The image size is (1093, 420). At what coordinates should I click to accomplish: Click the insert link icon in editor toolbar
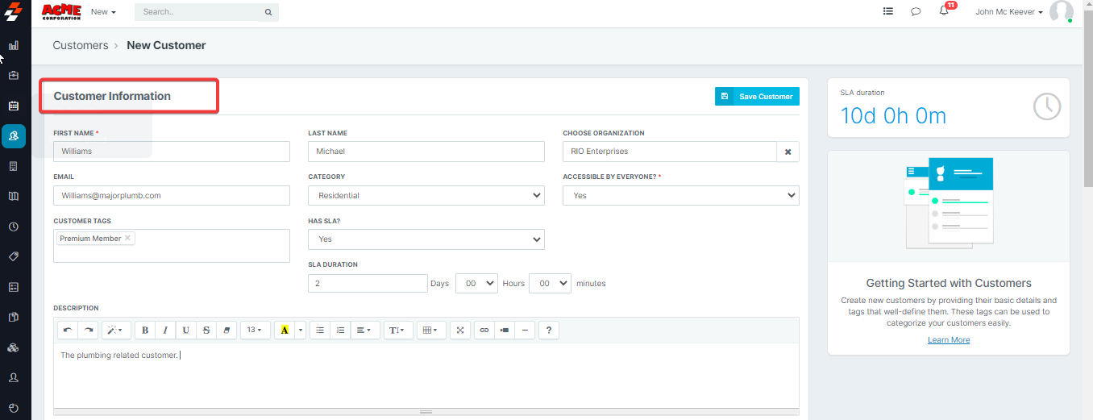pyautogui.click(x=484, y=330)
